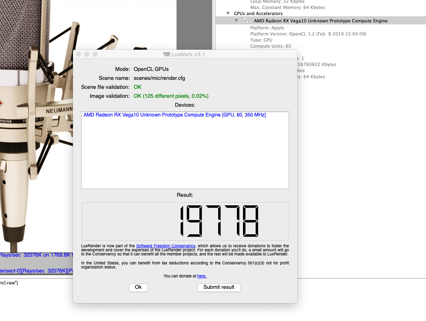
Task: Select 'Platform: Apple' row in hardware tree
Action: pos(267,28)
